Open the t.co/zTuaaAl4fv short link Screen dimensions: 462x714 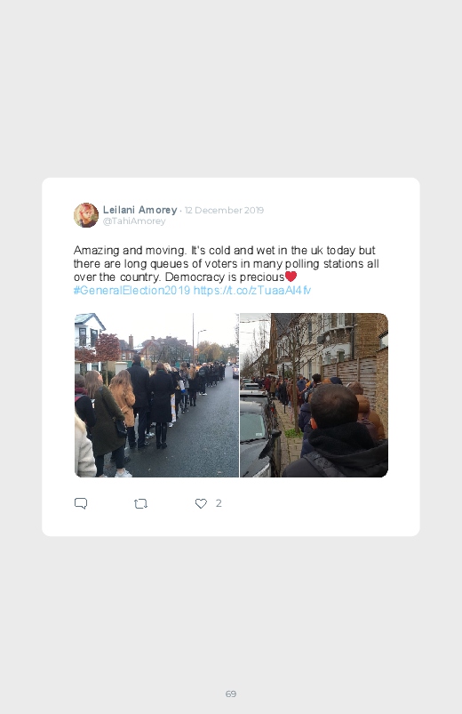pyautogui.click(x=252, y=291)
